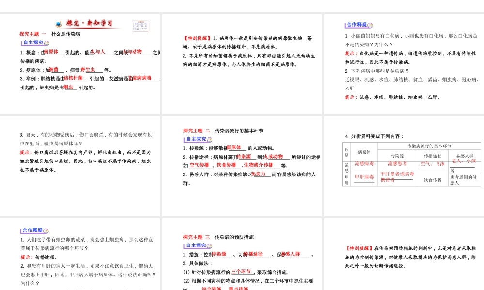Open the 特别提醒 slide about 预防措施的判断
The image size is (484, 290).
404,254
